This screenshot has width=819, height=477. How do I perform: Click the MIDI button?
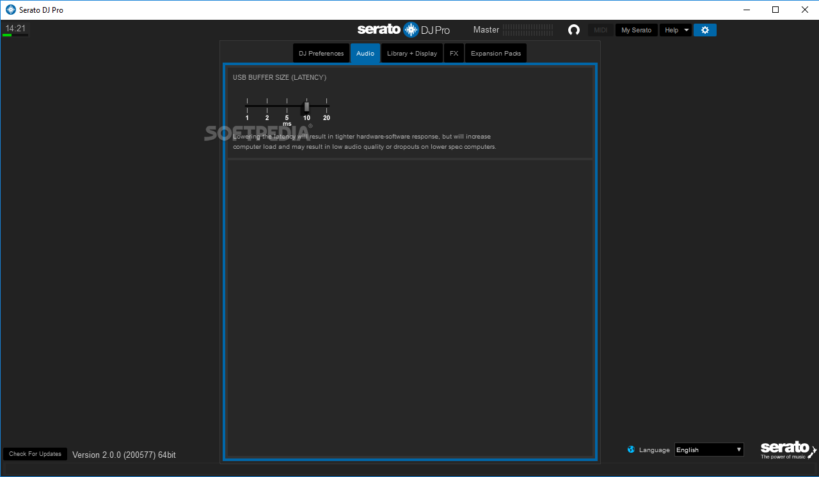click(x=601, y=30)
